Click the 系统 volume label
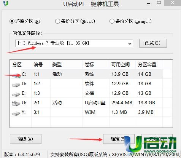 [x=89, y=74]
